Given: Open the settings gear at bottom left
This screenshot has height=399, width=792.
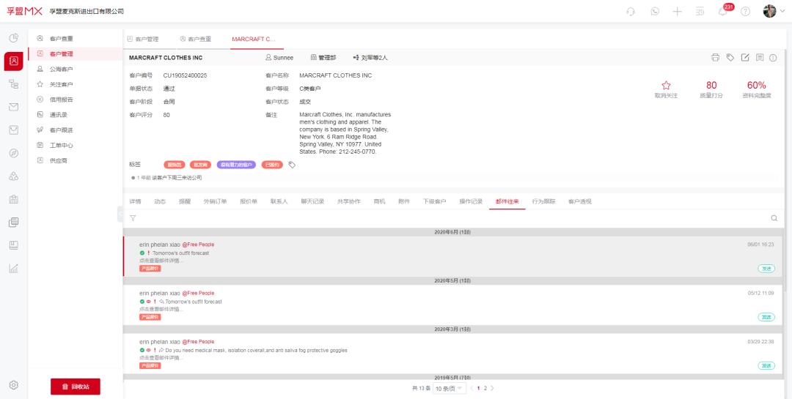Looking at the screenshot, I should [14, 385].
